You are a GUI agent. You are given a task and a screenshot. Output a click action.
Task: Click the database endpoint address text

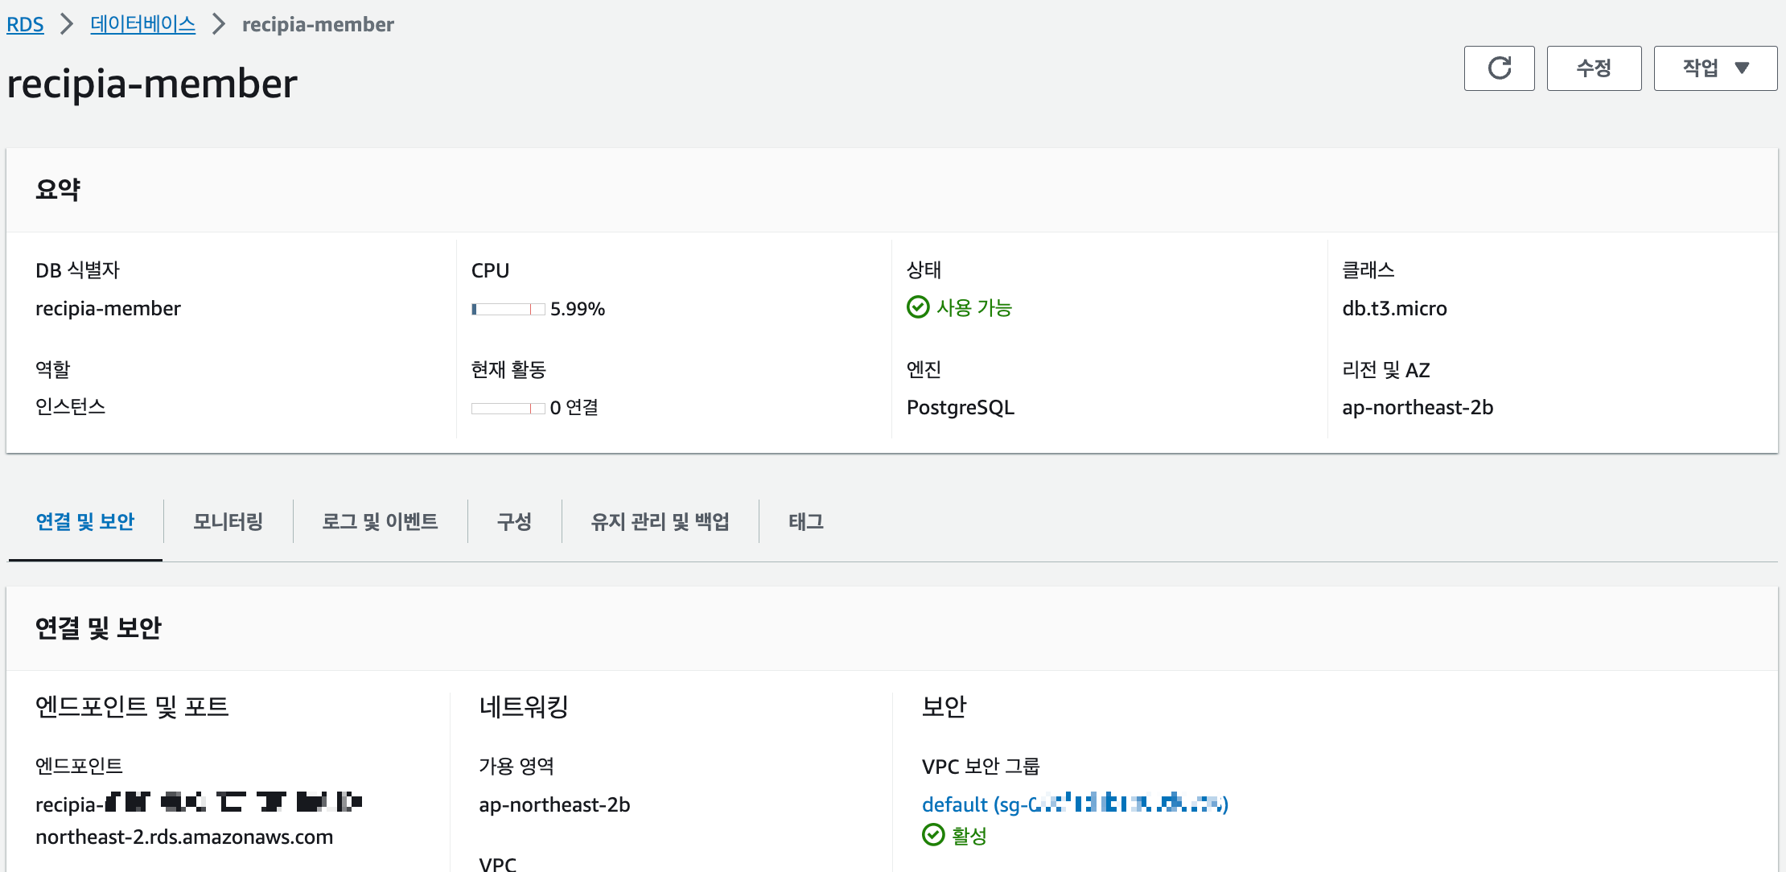185,819
